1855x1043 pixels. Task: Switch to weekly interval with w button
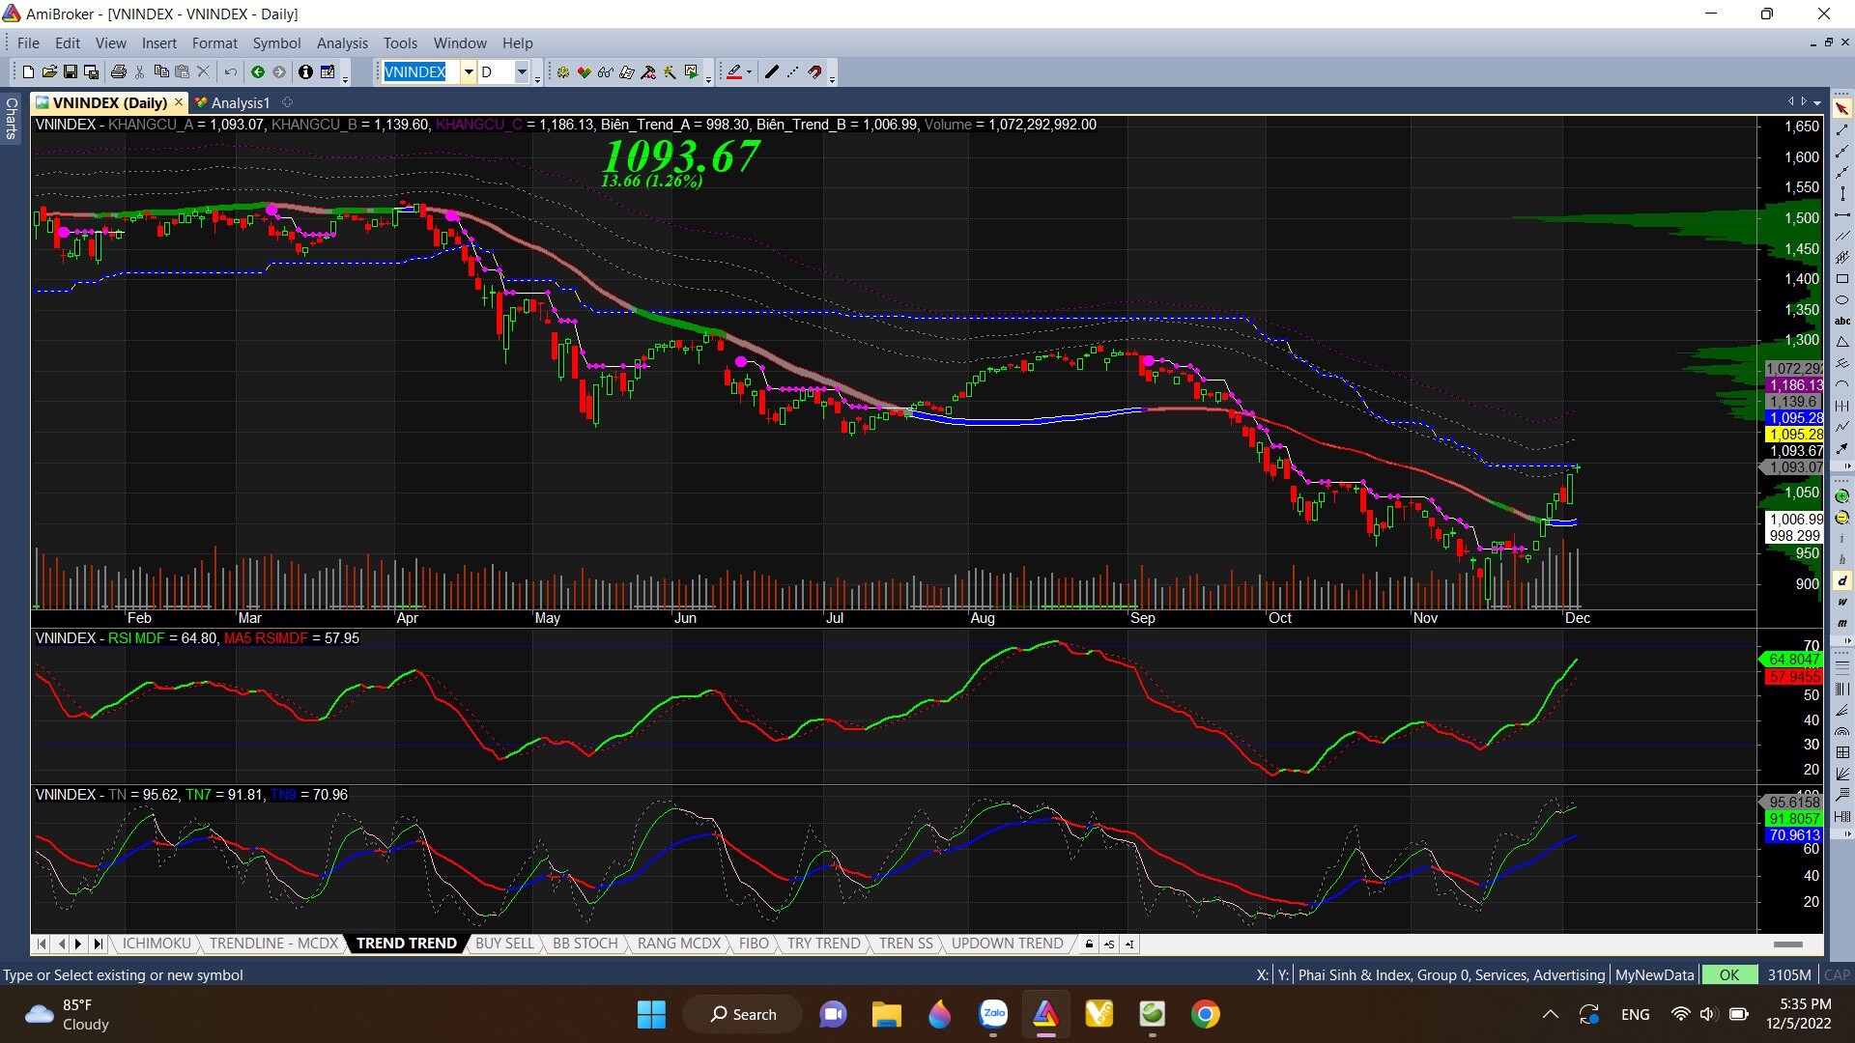pyautogui.click(x=1842, y=602)
